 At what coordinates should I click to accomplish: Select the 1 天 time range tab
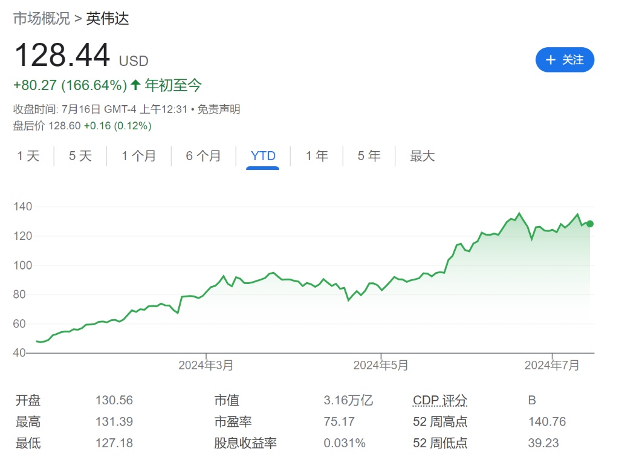pos(28,156)
